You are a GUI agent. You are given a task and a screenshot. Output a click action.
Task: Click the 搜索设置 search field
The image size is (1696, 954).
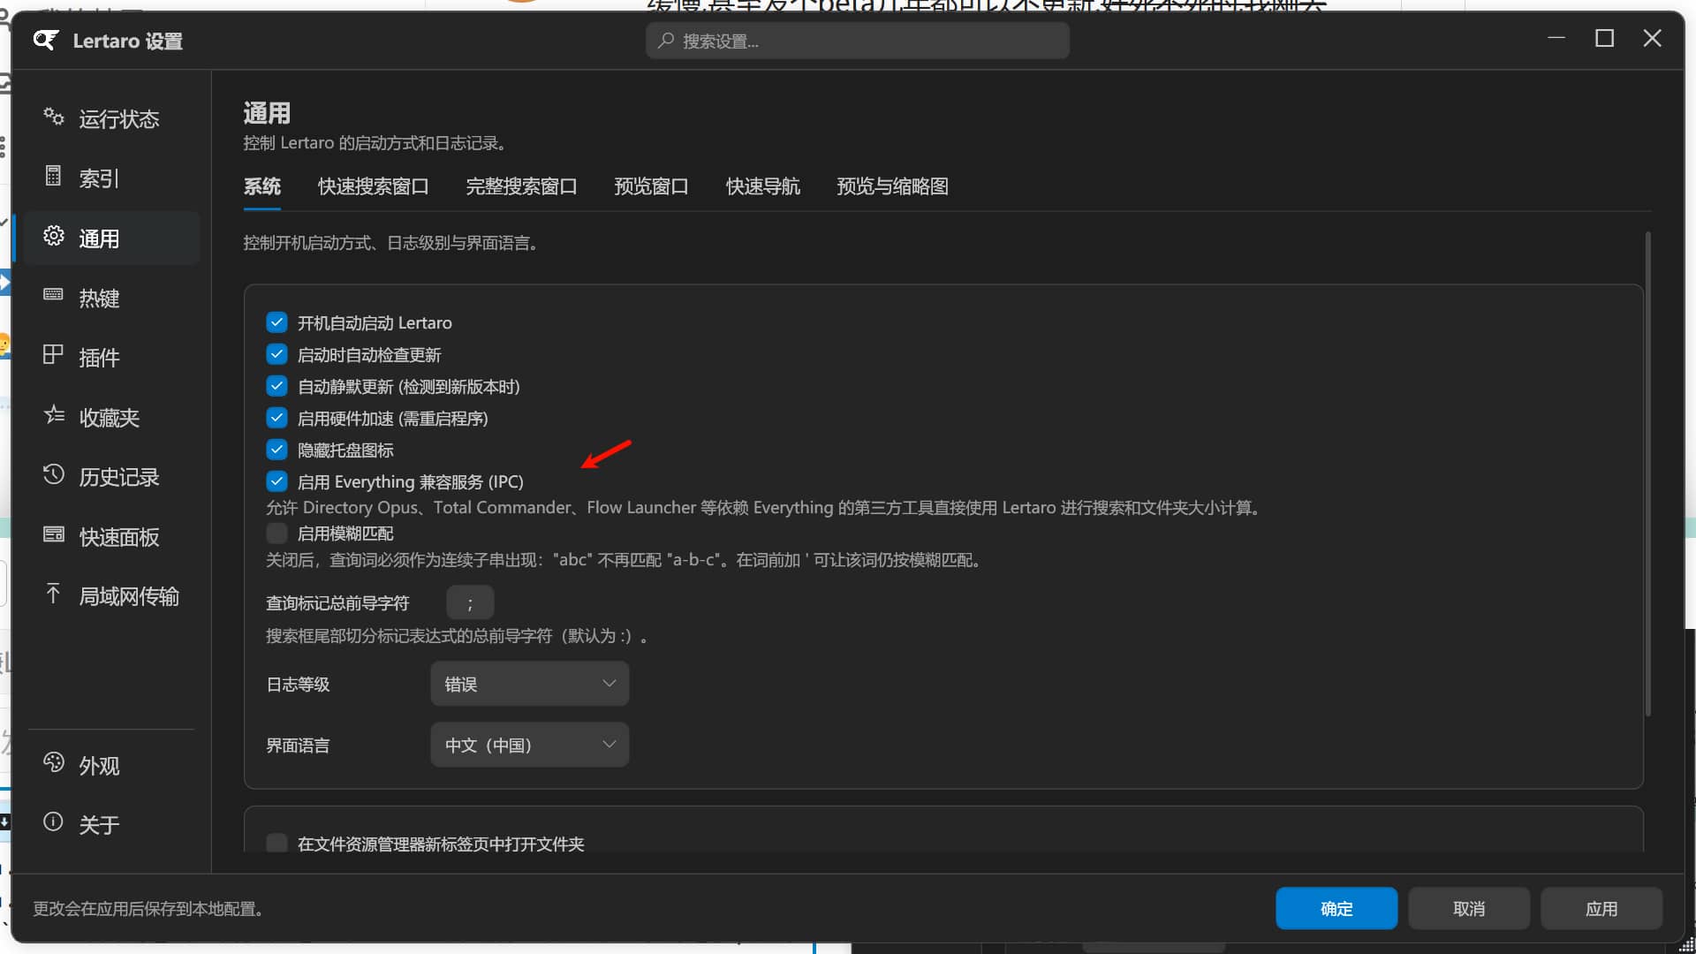pyautogui.click(x=858, y=41)
